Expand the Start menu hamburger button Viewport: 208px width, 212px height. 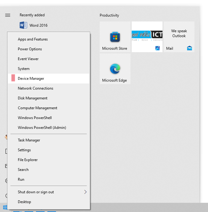pos(8,15)
